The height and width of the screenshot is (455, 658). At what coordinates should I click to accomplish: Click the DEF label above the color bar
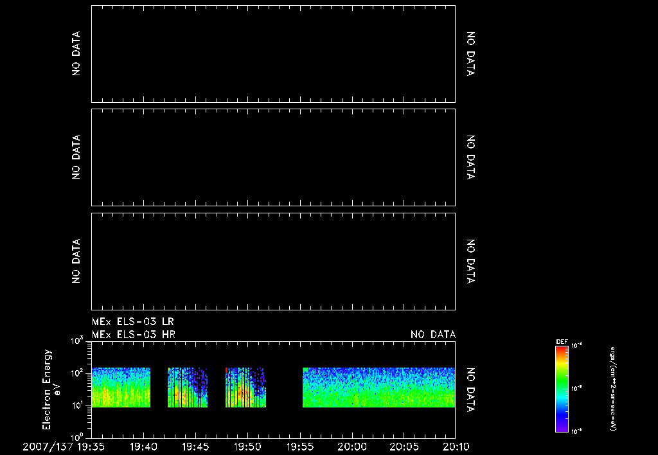562,342
